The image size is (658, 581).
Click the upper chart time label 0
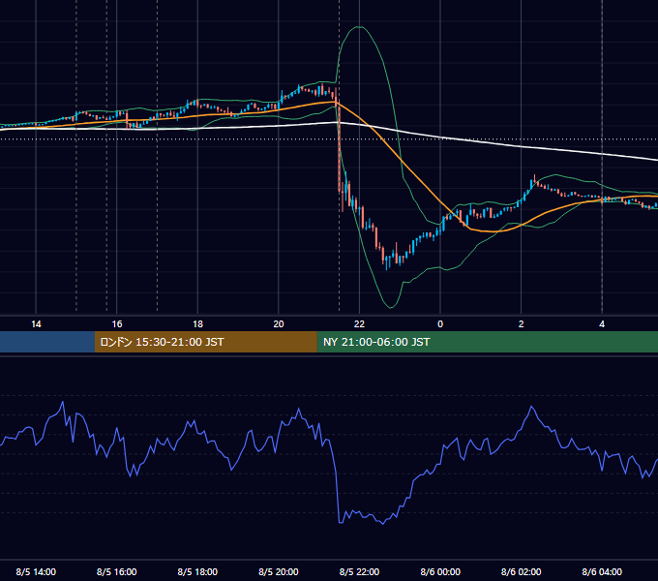(440, 324)
